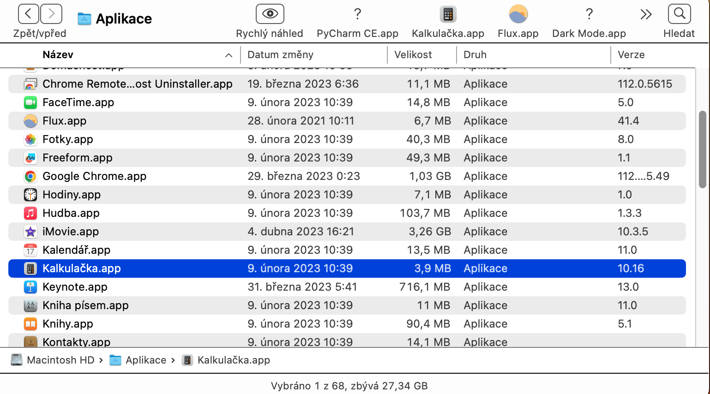Click the size value 103,7 MB
The image size is (710, 394).
click(425, 213)
